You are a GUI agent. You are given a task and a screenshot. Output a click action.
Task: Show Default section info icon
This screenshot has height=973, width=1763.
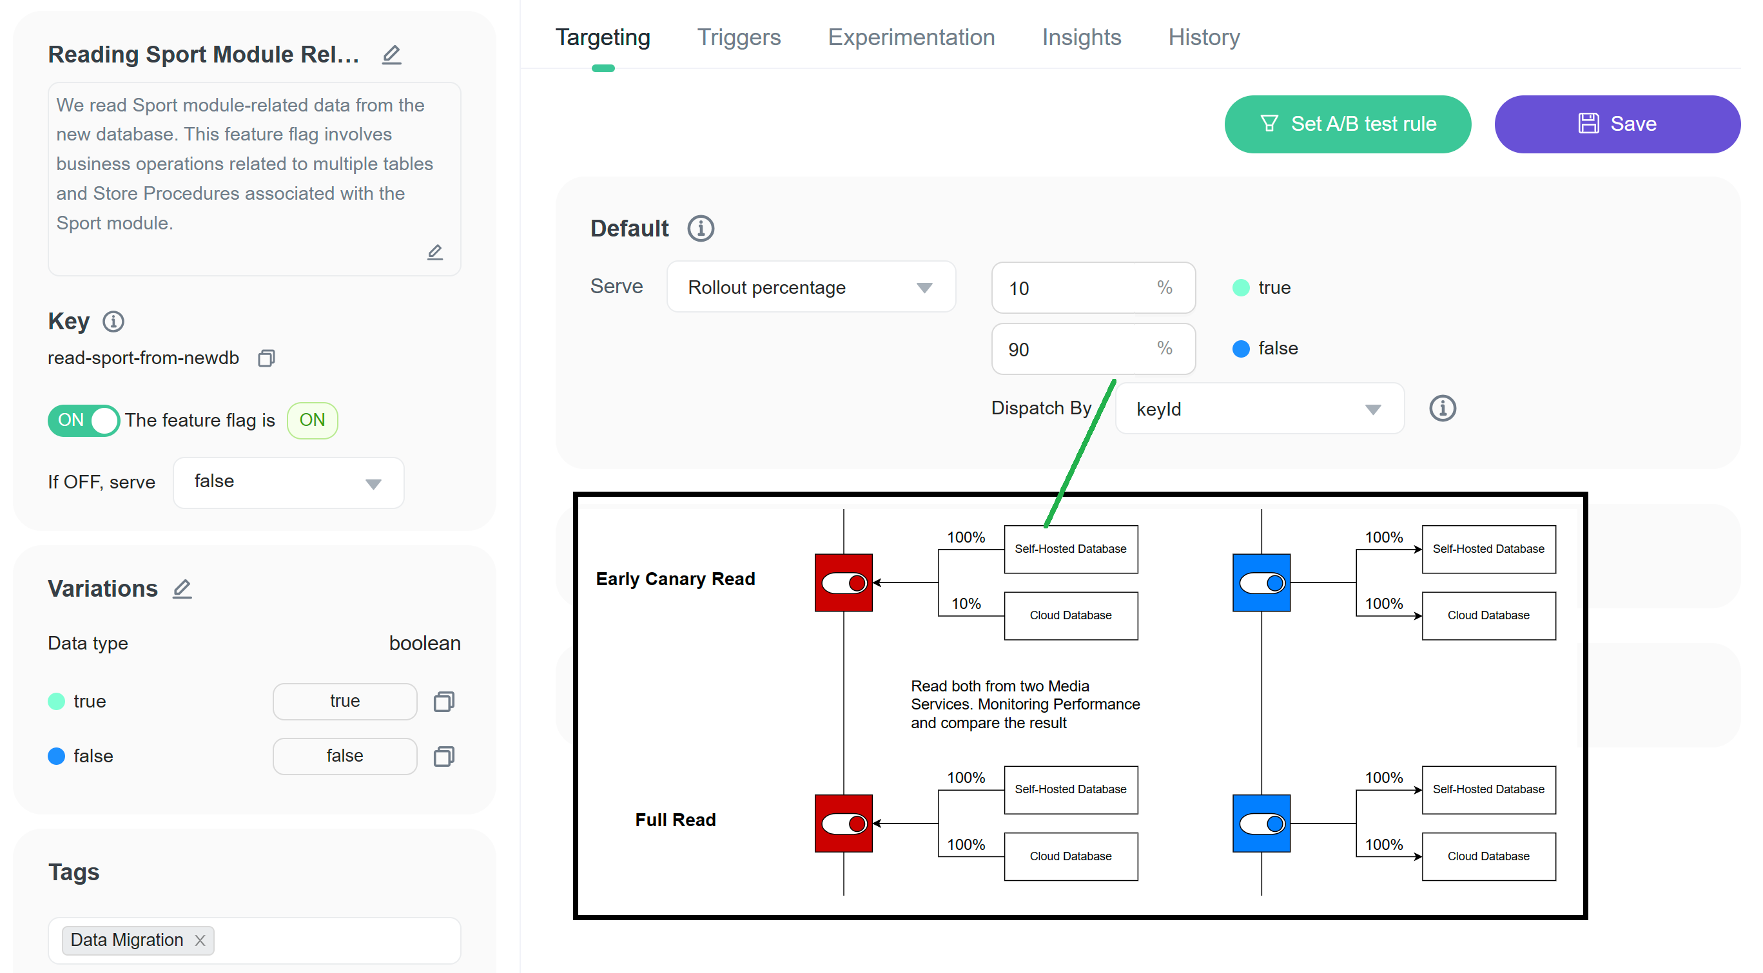coord(700,229)
